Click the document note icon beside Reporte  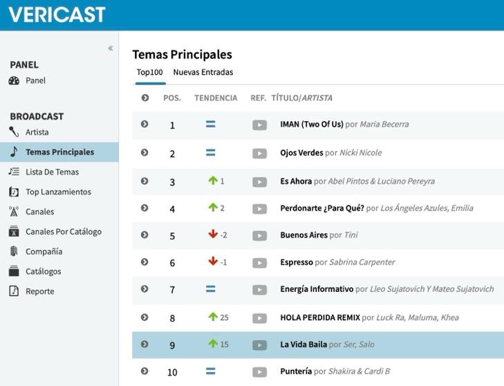14,291
